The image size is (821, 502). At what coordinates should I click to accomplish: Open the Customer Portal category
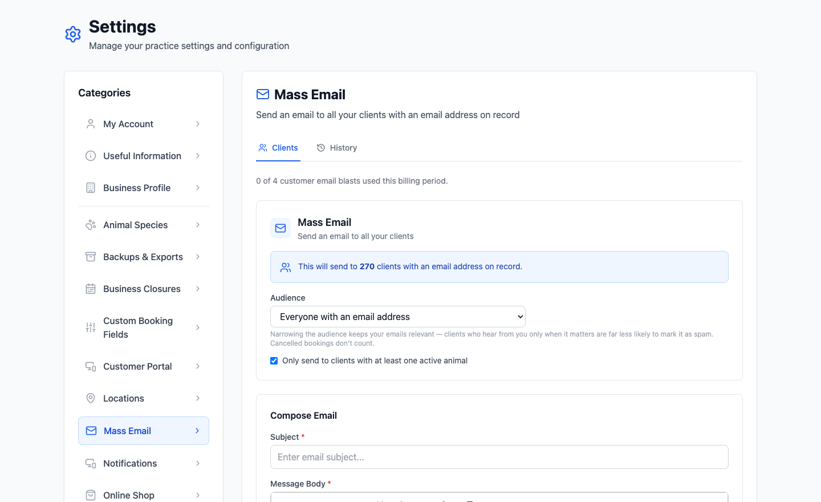tap(144, 366)
